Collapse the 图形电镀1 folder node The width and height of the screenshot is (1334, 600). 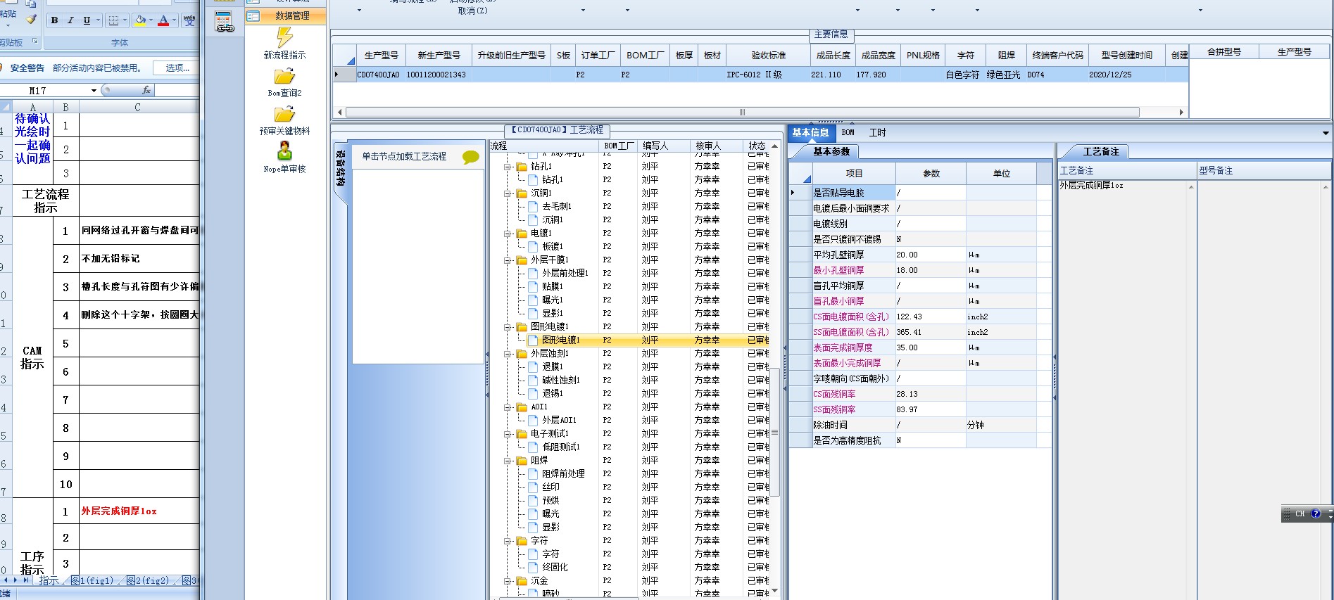coord(508,327)
